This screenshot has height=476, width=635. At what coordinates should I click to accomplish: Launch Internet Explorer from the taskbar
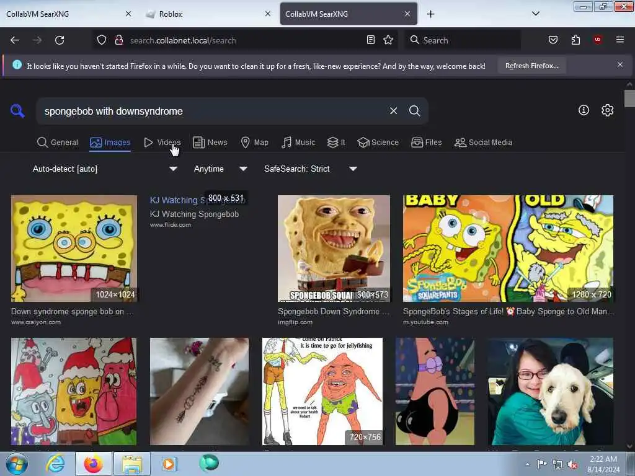coord(55,464)
